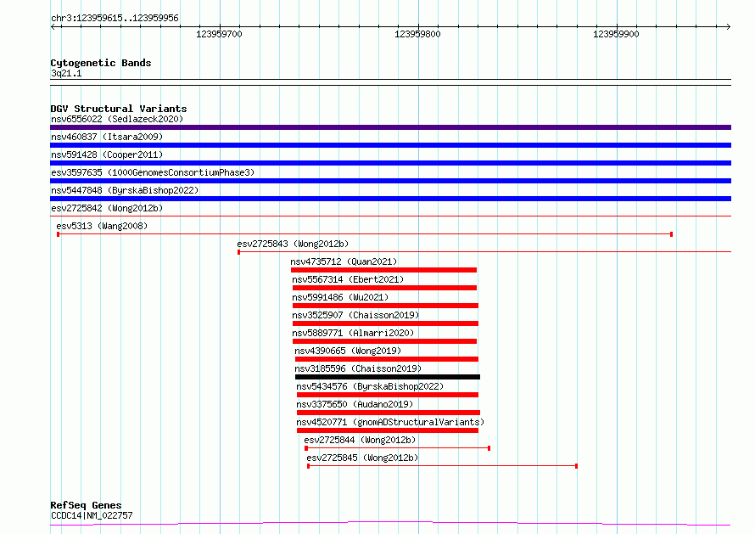
Task: Click the red bar under nsv5567314
Action: click(x=385, y=288)
